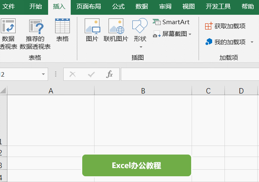
Task: Insert a 表格 table
Action: (62, 30)
